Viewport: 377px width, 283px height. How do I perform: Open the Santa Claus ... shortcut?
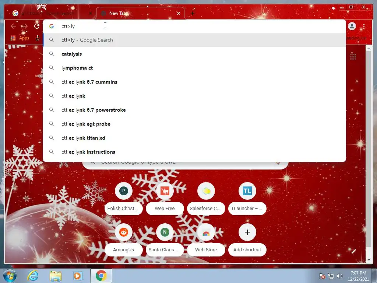(x=165, y=240)
